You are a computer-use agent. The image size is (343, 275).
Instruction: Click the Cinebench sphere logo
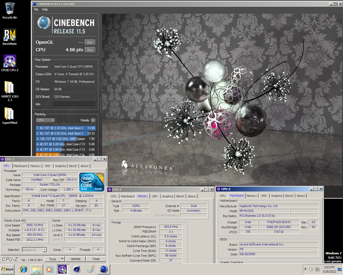44,23
